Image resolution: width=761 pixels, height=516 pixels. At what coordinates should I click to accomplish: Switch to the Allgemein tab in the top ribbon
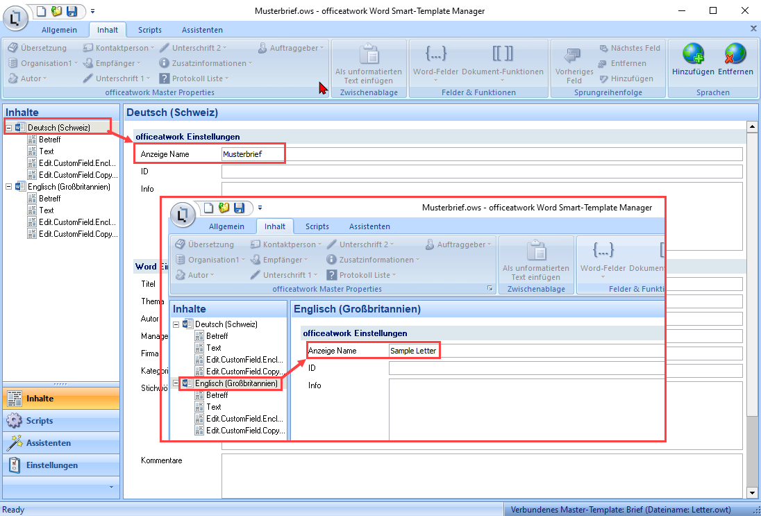coord(59,30)
